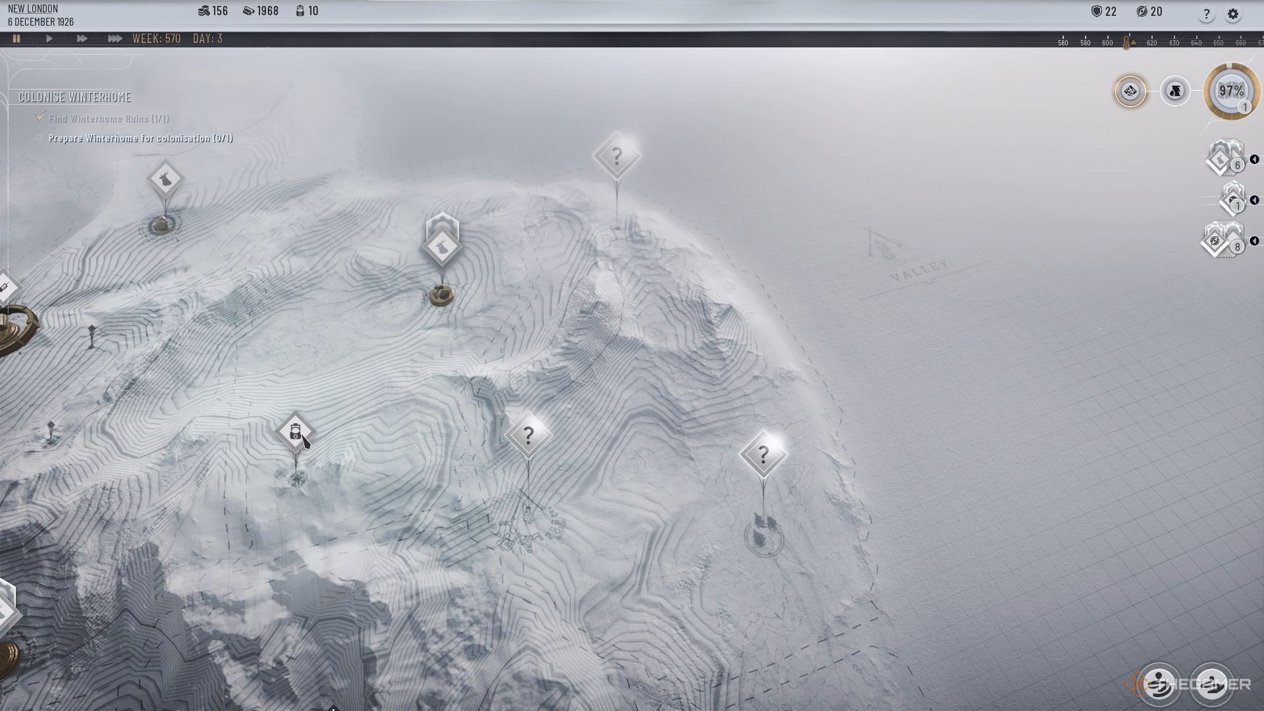Viewport: 1264px width, 711px height.
Task: Click the cores icon showing 10
Action: coord(300,11)
